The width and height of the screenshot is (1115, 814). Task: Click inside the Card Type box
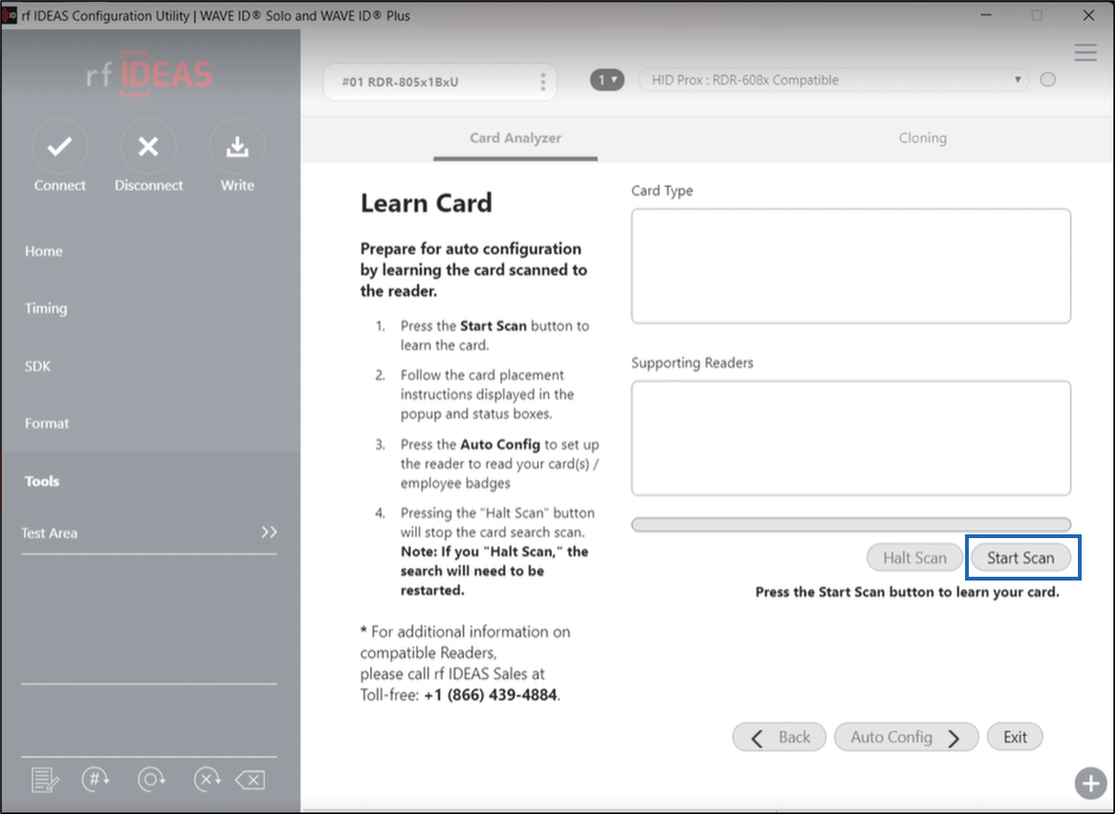(x=851, y=266)
